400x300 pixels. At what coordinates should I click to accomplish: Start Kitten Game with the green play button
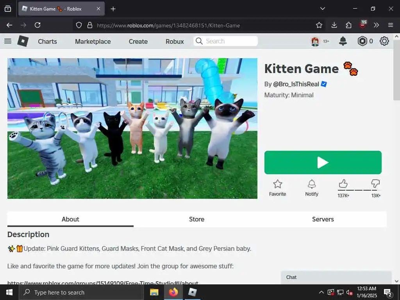(323, 162)
